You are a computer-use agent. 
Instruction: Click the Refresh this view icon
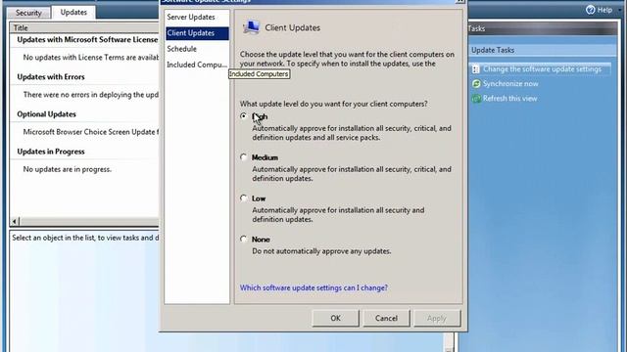(x=476, y=99)
